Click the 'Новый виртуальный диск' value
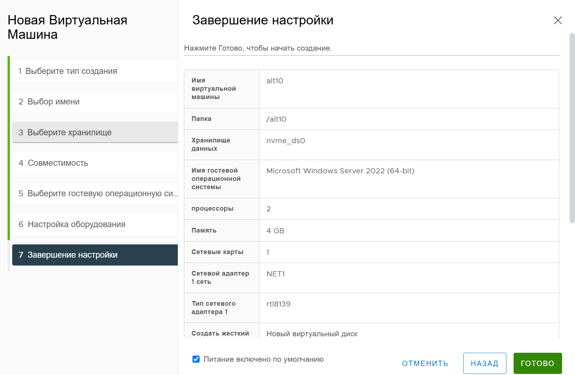This screenshot has width=575, height=375. coord(312,334)
